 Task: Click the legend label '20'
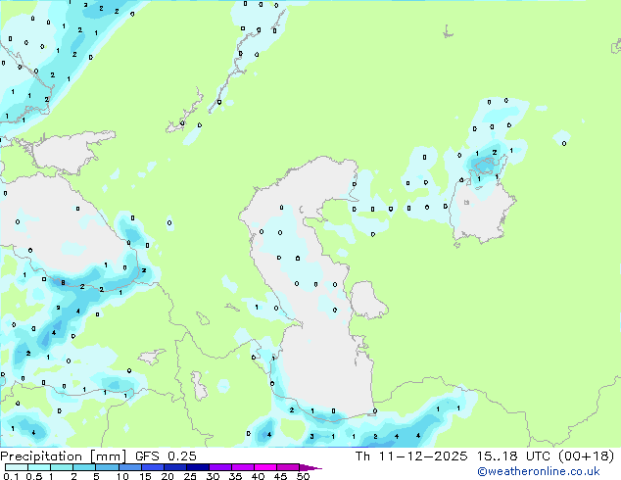167,476
